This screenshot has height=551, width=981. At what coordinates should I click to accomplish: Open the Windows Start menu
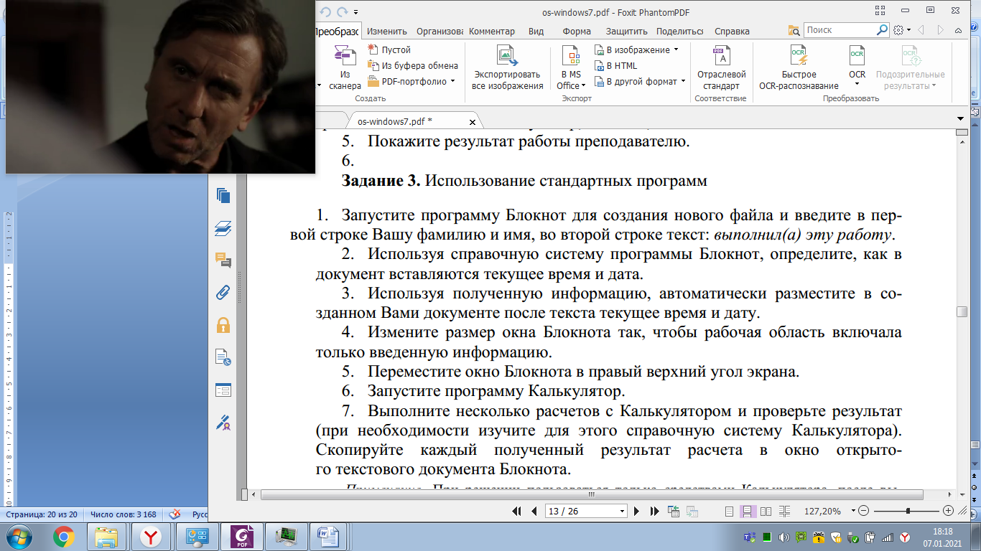18,536
